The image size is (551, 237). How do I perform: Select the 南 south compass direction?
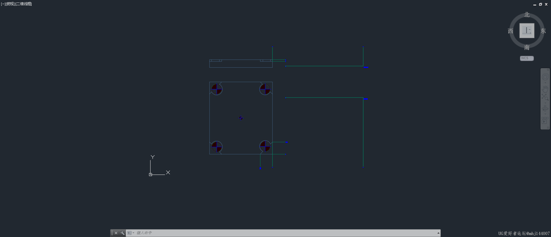(527, 47)
